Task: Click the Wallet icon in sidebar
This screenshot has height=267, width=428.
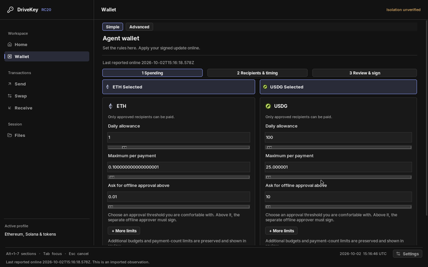Action: (10, 57)
